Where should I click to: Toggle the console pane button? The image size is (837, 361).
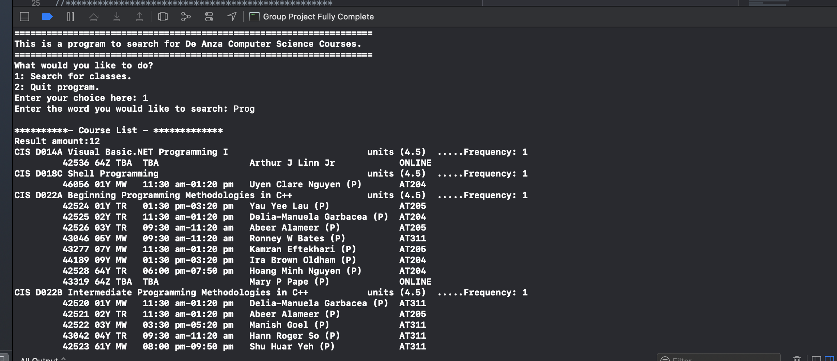coord(829,359)
